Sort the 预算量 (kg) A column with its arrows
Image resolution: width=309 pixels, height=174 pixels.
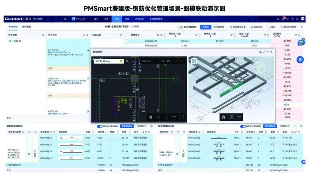200,35
